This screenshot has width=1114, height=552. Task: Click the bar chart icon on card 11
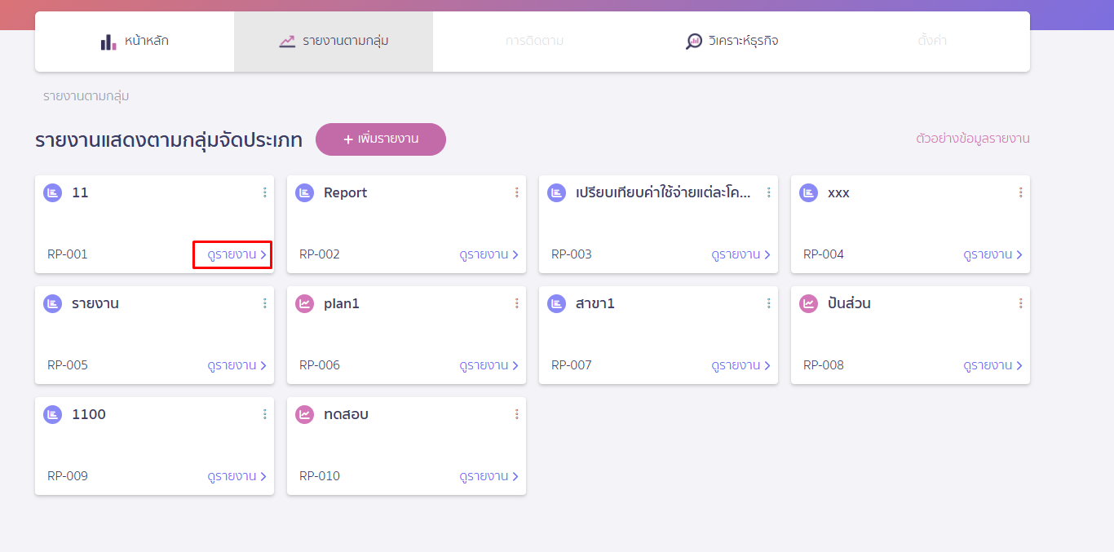point(52,193)
